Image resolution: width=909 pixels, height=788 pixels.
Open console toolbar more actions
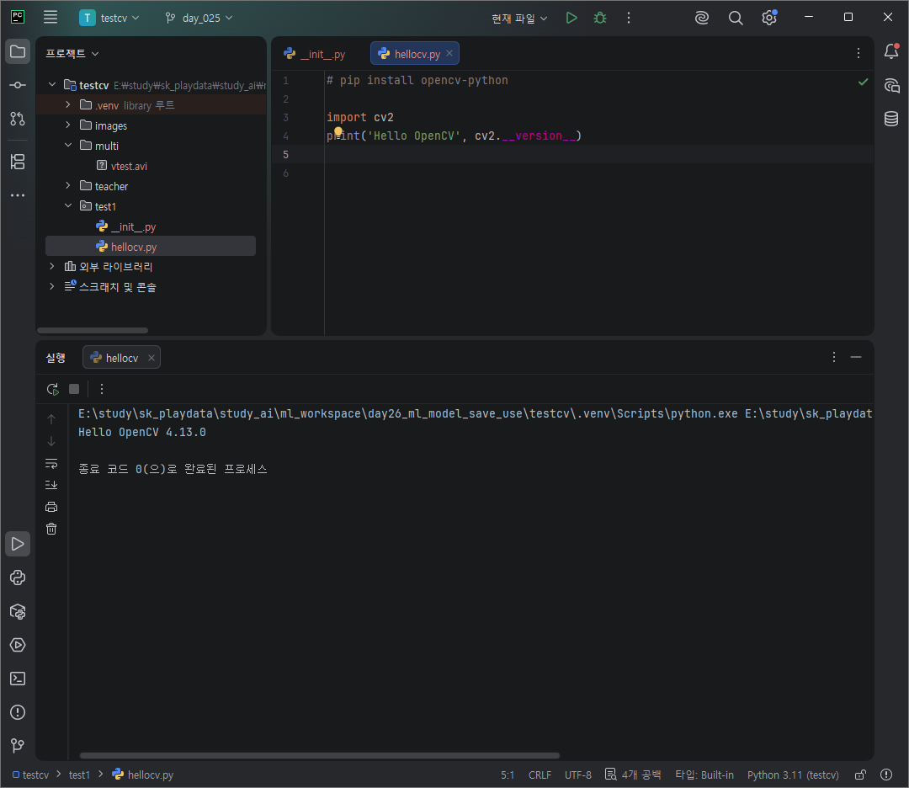point(102,389)
